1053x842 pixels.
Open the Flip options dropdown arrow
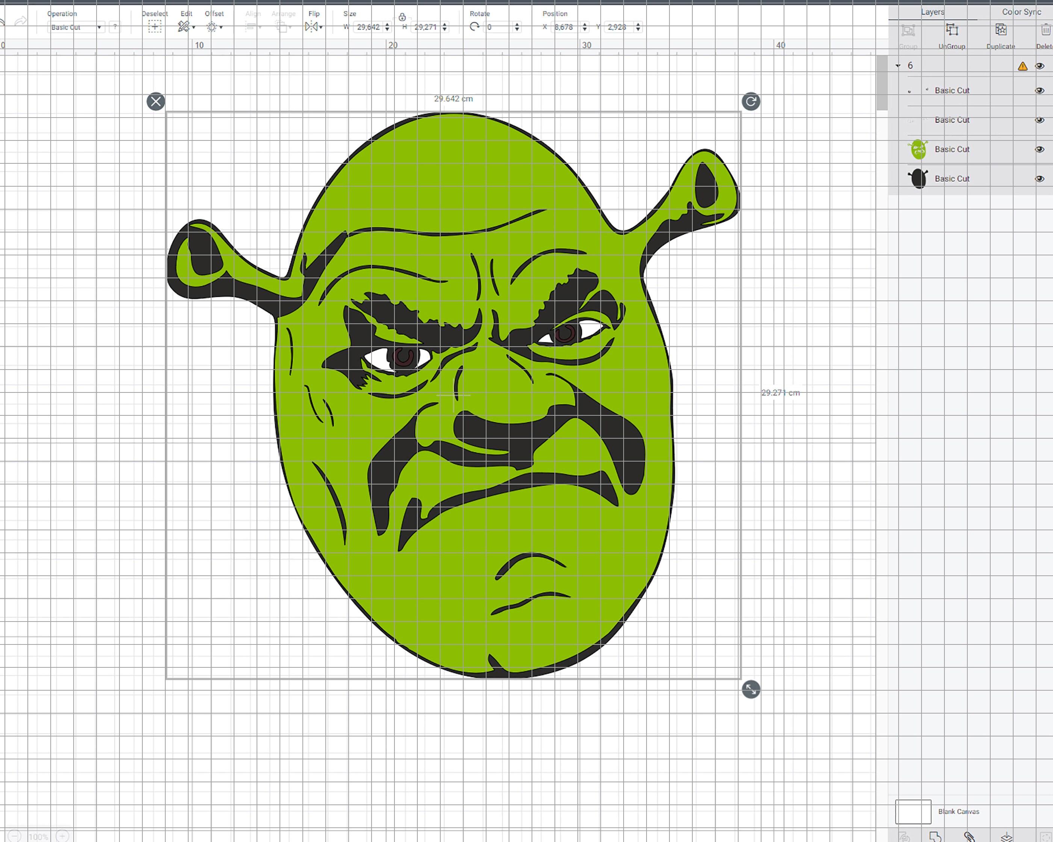(x=321, y=27)
